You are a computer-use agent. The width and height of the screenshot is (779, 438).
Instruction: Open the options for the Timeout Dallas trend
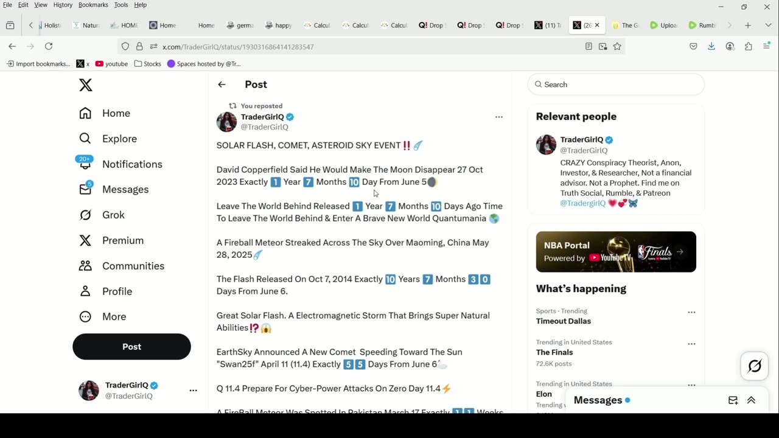(x=691, y=312)
